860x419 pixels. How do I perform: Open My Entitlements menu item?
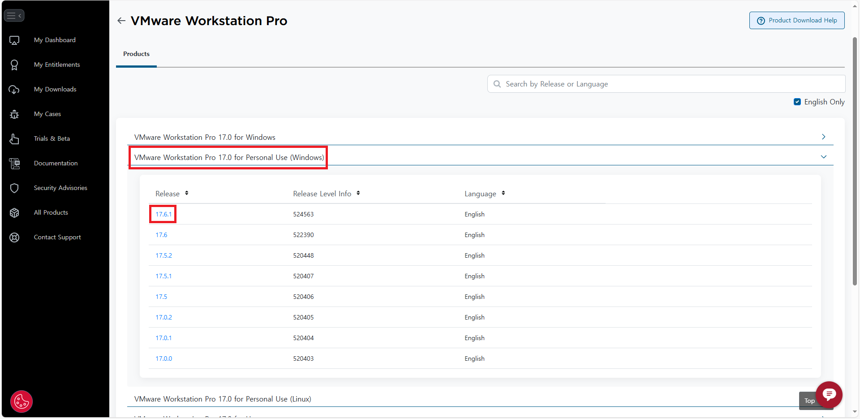pyautogui.click(x=57, y=65)
